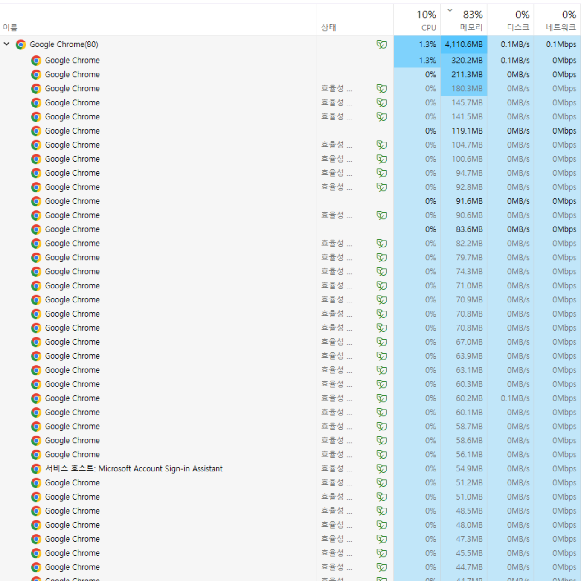Click the sort arrow above the memory percentage
This screenshot has width=581, height=581.
(450, 10)
